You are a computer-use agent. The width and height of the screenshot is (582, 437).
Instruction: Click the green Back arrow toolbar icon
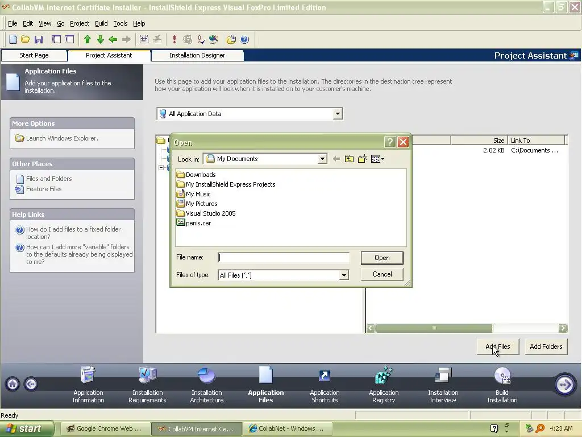pyautogui.click(x=113, y=39)
